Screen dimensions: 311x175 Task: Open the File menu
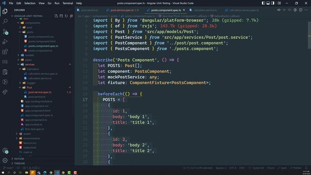click(x=11, y=3)
